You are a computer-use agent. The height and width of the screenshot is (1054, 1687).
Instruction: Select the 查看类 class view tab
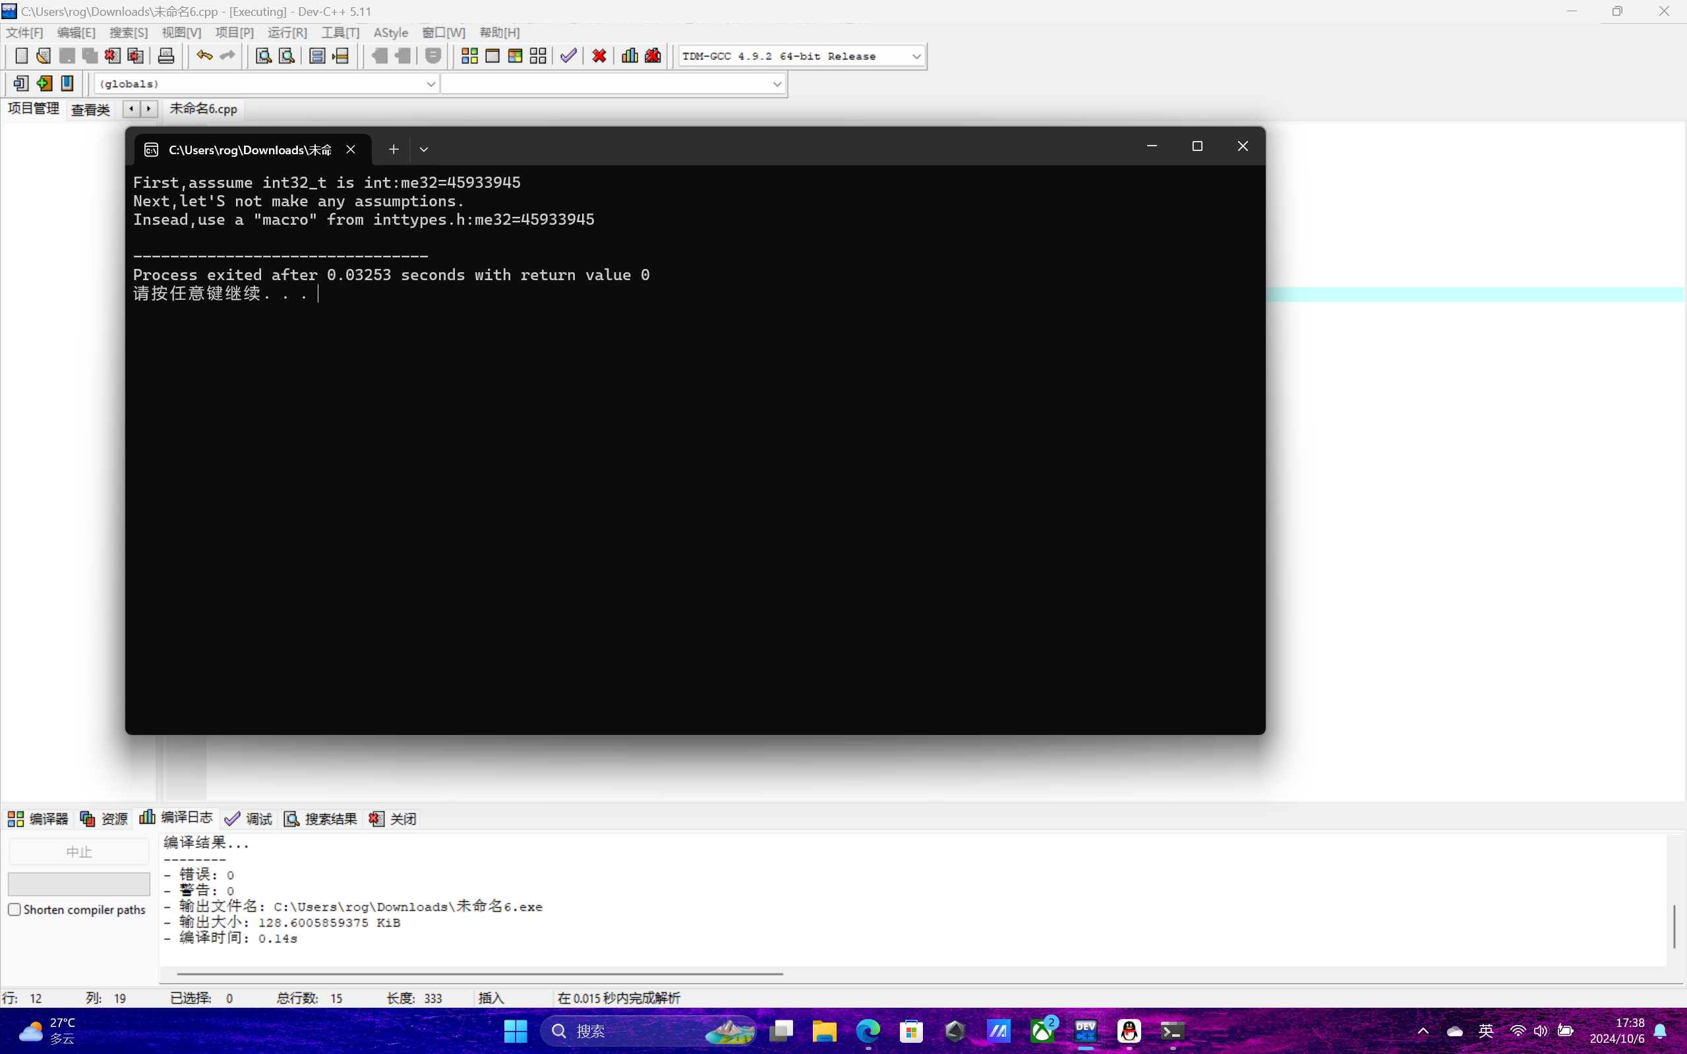pyautogui.click(x=90, y=109)
